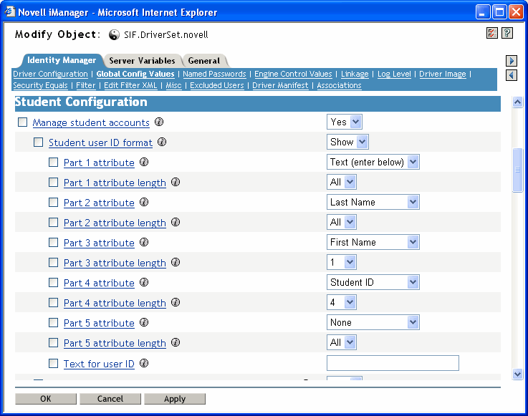Open the Linkage link

(355, 74)
